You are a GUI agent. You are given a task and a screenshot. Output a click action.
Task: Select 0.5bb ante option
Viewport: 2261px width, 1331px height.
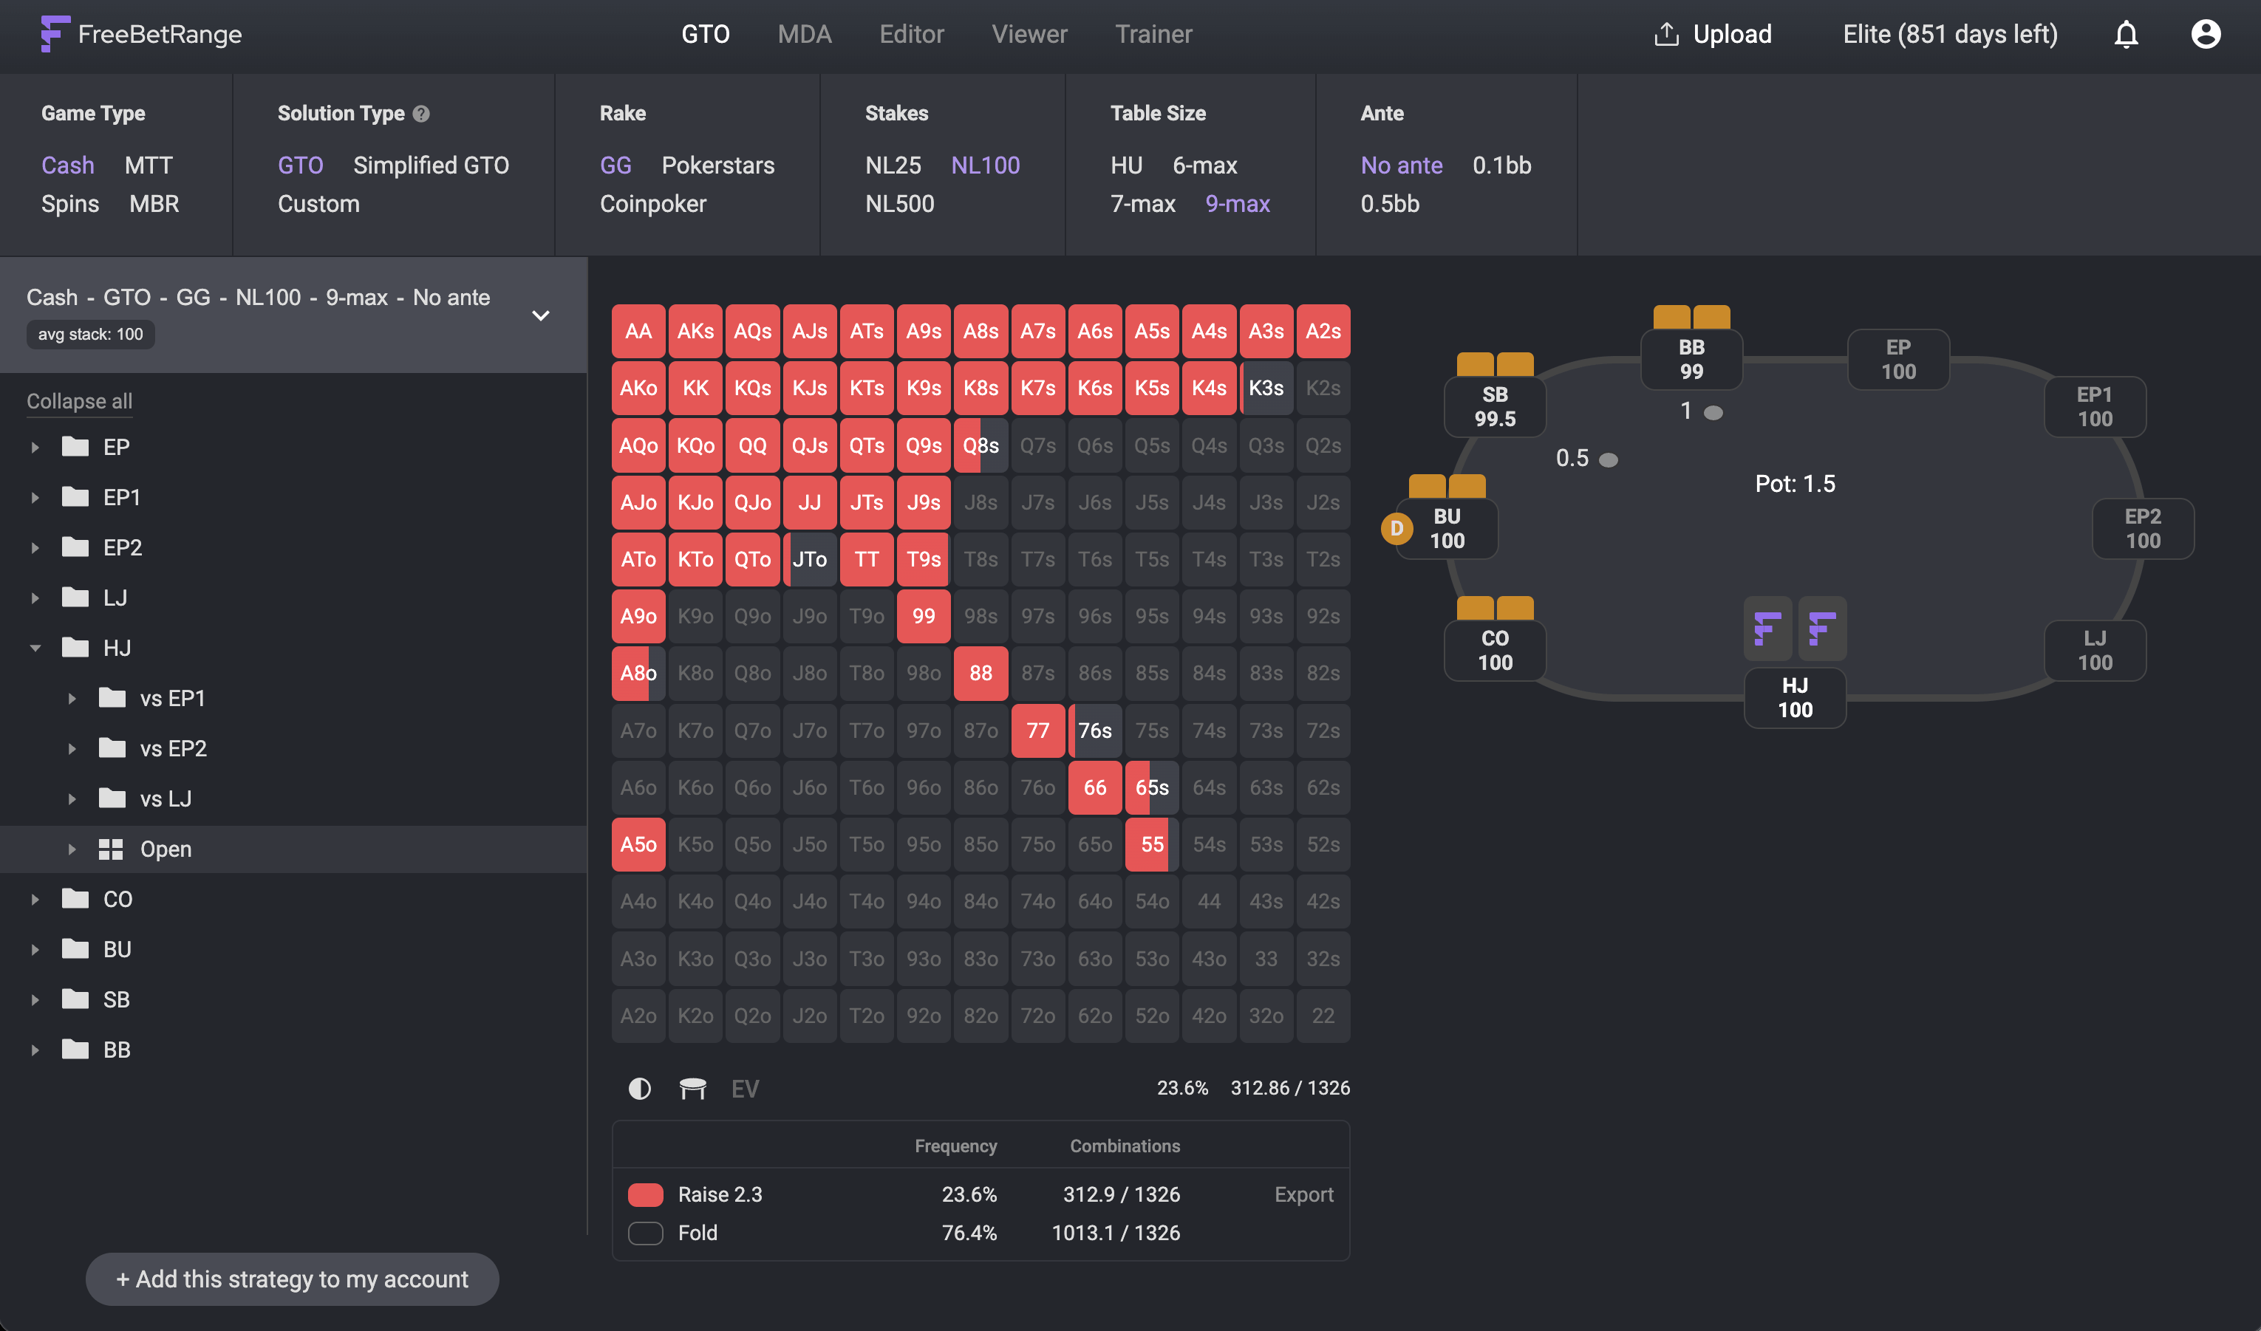(x=1390, y=204)
